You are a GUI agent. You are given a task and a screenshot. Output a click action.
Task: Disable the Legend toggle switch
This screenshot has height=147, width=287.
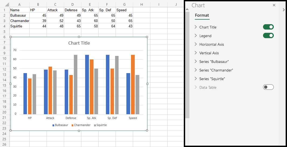(268, 35)
